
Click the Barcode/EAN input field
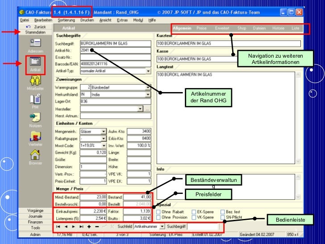(116, 64)
